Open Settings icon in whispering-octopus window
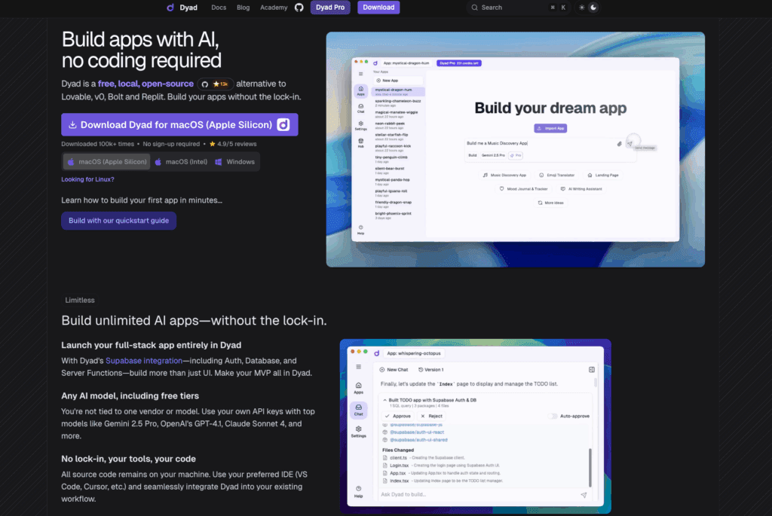Screen dimensions: 772x516 [x=358, y=432]
